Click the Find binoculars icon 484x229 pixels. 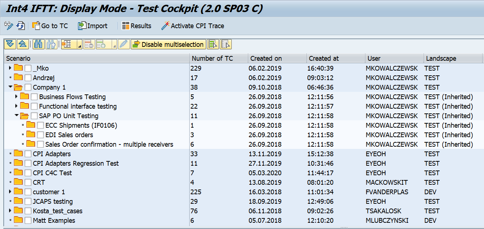coord(38,44)
